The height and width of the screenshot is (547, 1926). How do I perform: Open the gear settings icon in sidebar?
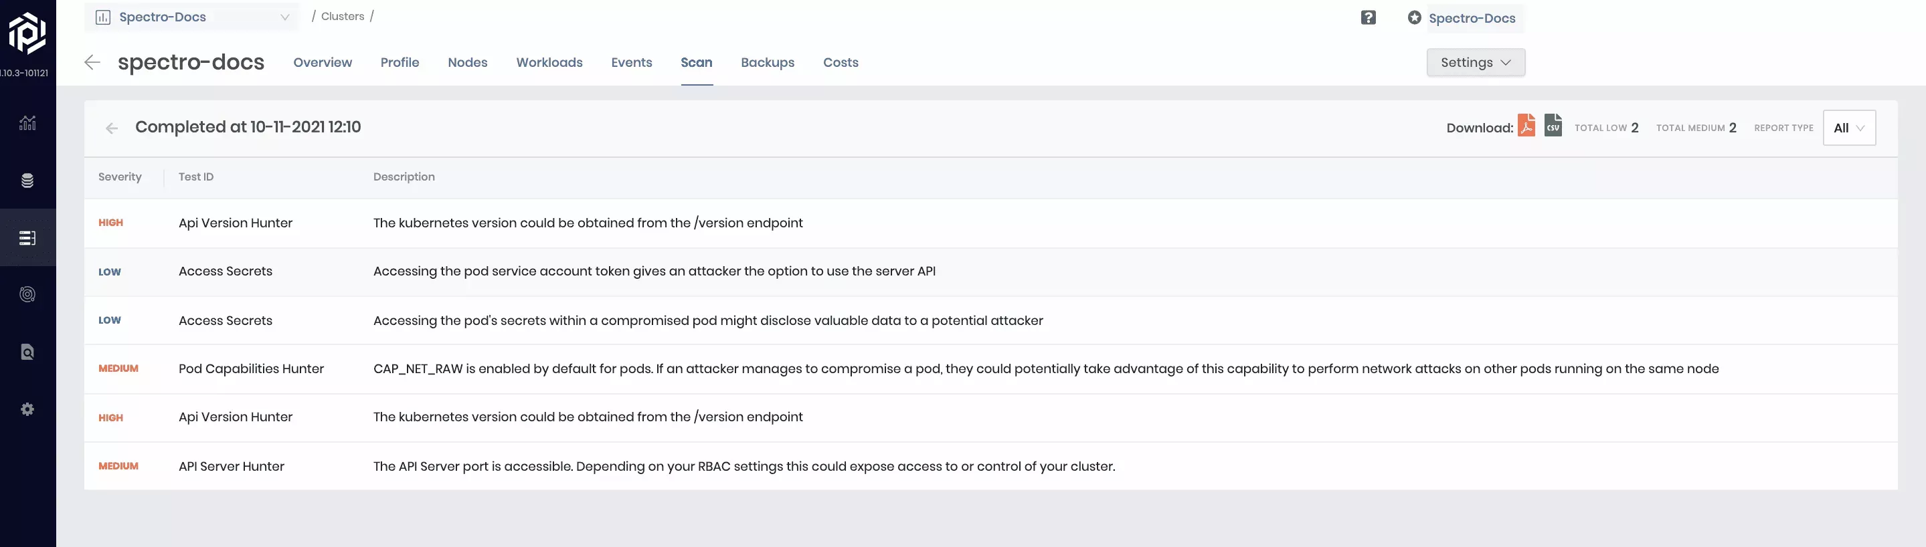tap(27, 409)
